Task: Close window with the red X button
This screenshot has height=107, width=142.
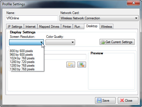Action: pos(134,3)
